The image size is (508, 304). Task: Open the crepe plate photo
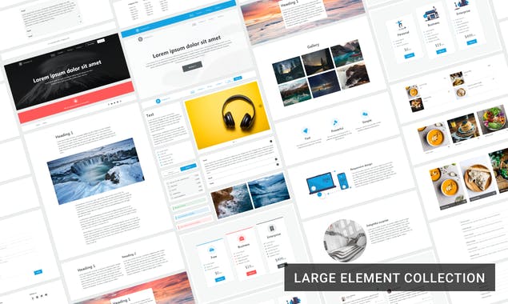coord(478,178)
